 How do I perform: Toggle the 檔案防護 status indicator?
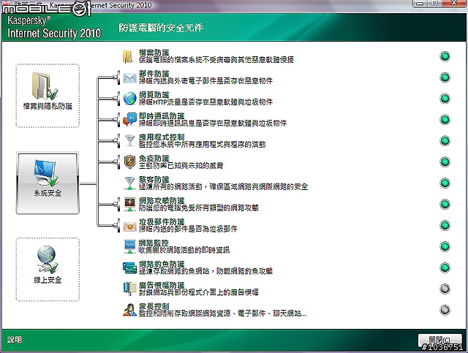click(445, 56)
